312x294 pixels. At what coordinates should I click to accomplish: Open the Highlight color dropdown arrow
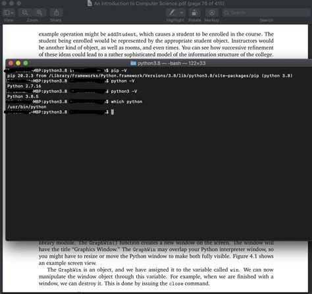click(182, 13)
